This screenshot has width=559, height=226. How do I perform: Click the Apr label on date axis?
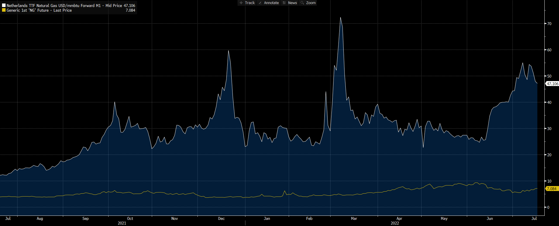(x=399, y=218)
